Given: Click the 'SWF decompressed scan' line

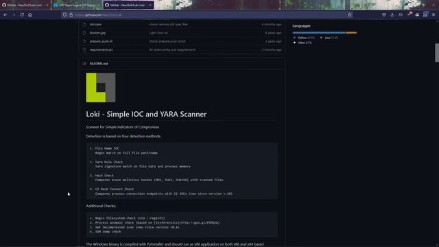Looking at the screenshot, I should pyautogui.click(x=134, y=227).
